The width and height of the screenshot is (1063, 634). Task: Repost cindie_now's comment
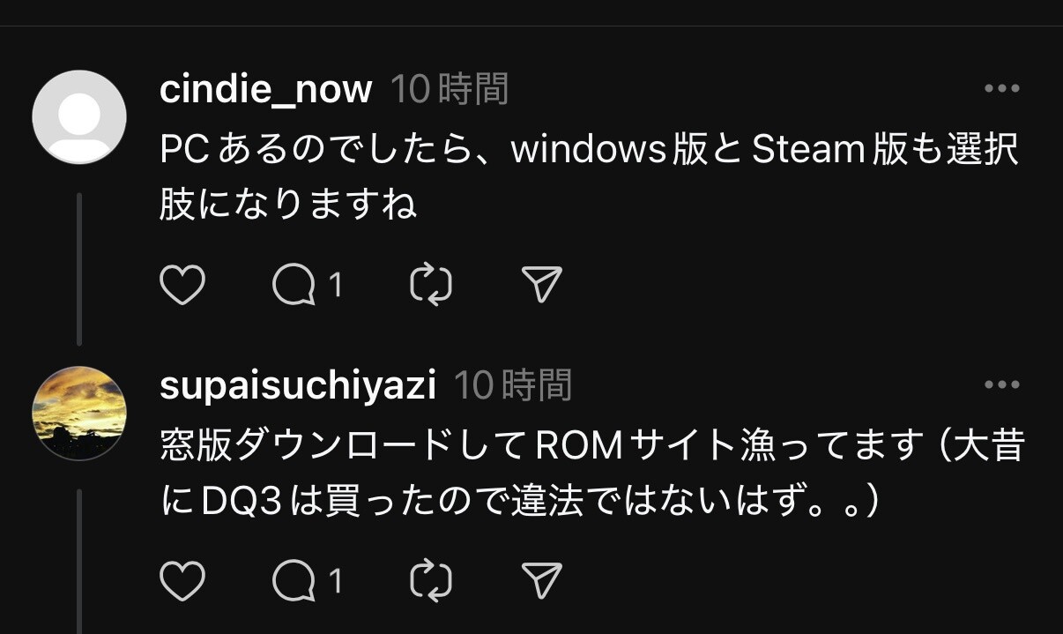[x=432, y=285]
